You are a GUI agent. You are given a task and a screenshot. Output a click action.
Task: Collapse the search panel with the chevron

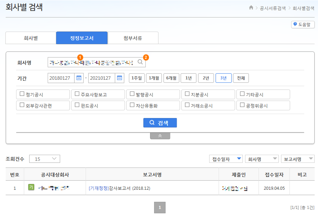click(x=160, y=135)
